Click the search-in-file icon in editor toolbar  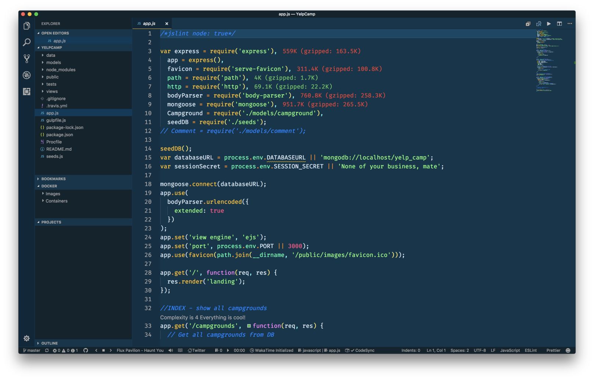(x=539, y=24)
